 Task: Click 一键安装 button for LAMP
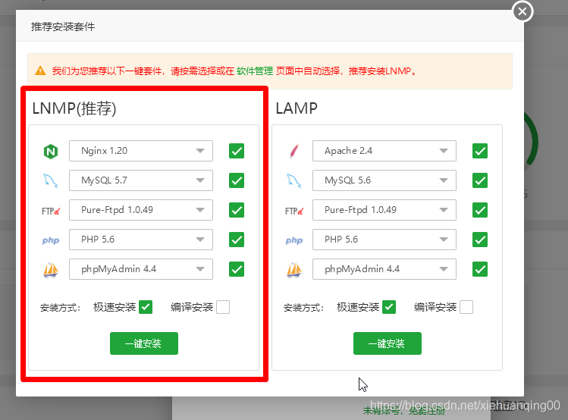[388, 343]
